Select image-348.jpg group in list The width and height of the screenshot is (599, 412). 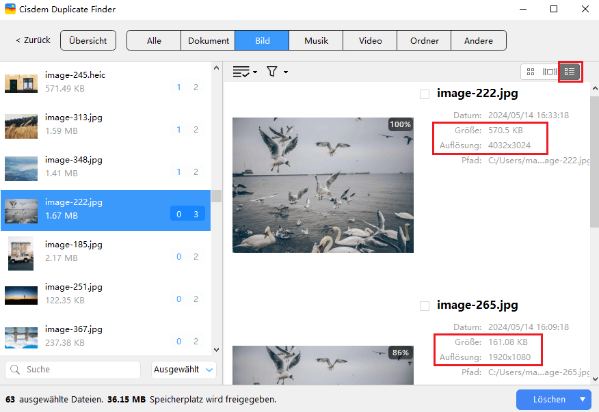click(105, 168)
